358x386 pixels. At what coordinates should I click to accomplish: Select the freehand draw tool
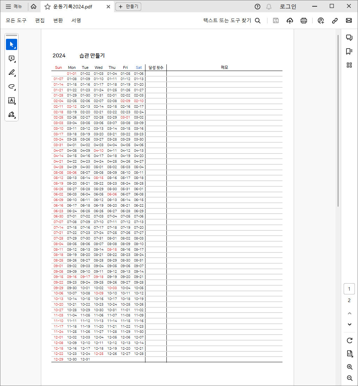point(12,87)
